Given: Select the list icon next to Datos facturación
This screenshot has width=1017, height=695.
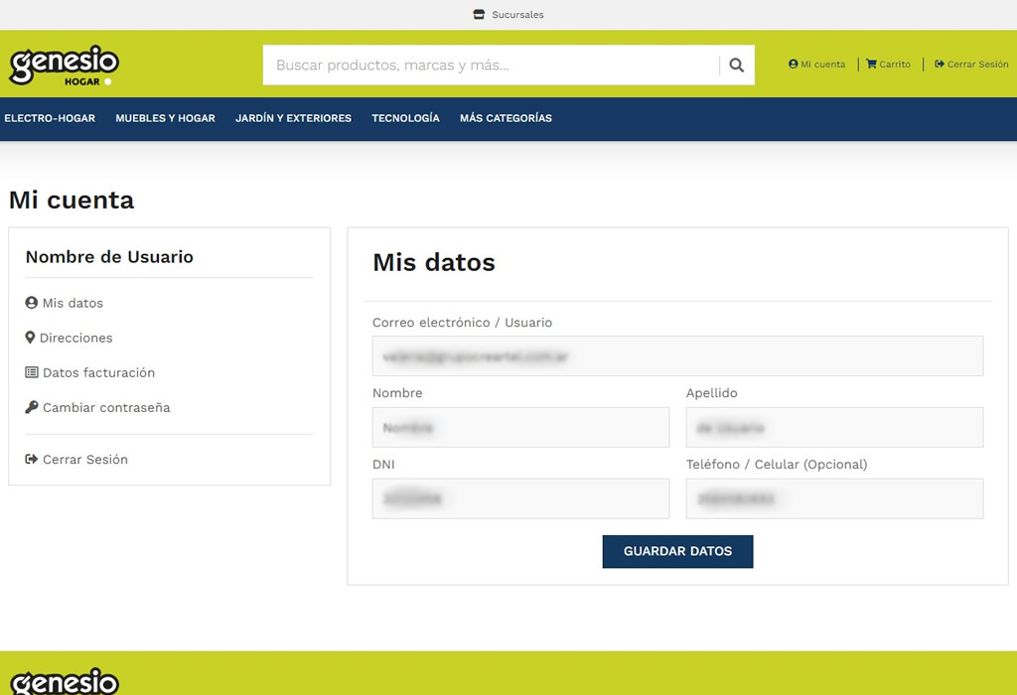Looking at the screenshot, I should (30, 372).
